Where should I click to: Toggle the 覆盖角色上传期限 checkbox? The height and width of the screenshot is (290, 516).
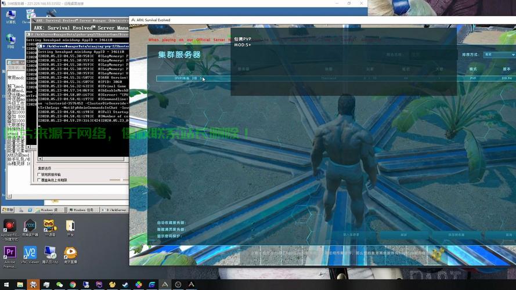pos(39,180)
